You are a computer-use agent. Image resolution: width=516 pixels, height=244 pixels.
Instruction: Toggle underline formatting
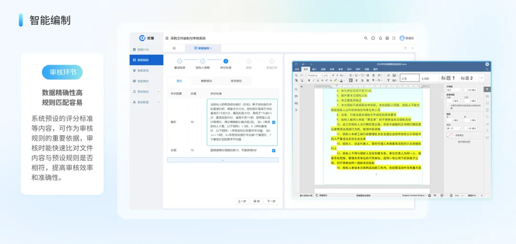point(318,80)
